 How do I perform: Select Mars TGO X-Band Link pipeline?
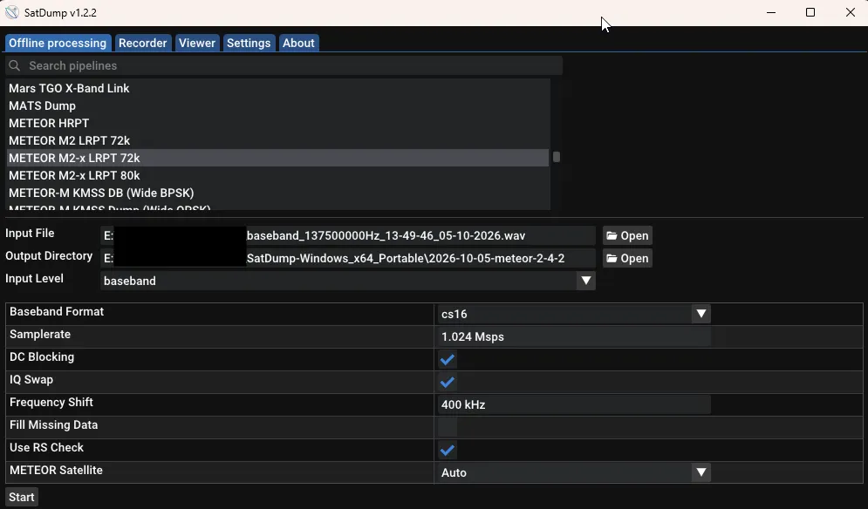[278, 89]
